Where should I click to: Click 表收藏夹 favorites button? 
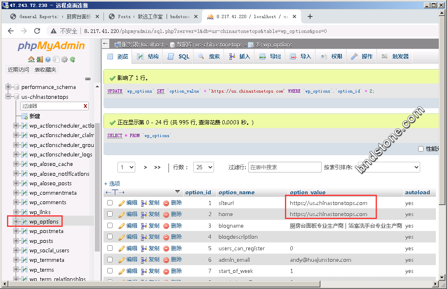point(45,70)
